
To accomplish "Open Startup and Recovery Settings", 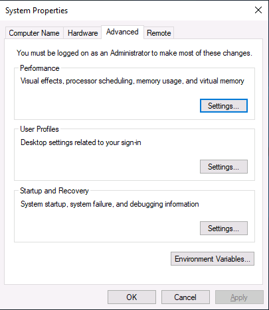I will [x=224, y=229].
